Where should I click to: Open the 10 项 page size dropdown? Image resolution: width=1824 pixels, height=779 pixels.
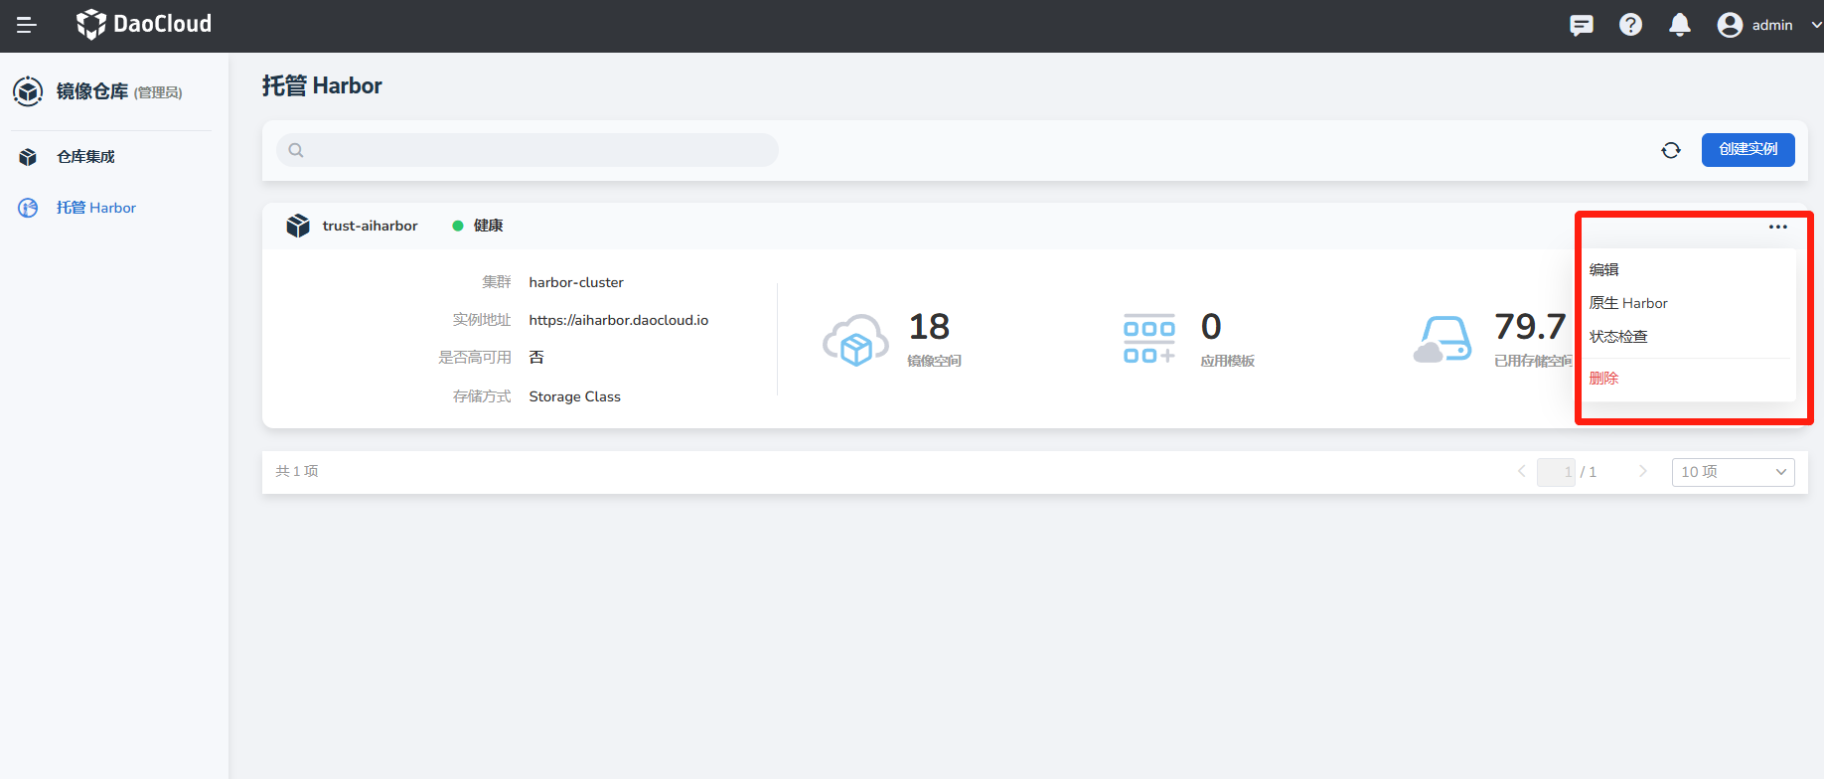[x=1733, y=472]
